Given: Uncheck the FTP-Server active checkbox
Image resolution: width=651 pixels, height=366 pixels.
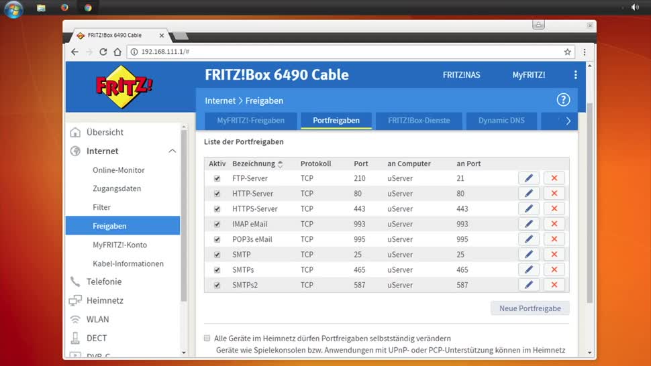Looking at the screenshot, I should coord(217,178).
